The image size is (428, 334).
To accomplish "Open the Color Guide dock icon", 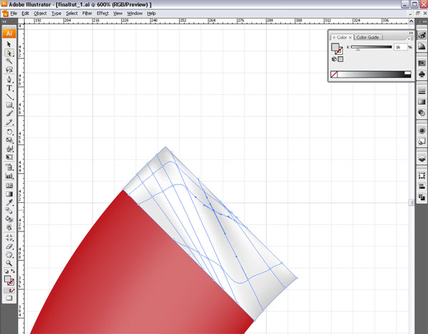I will [x=422, y=46].
